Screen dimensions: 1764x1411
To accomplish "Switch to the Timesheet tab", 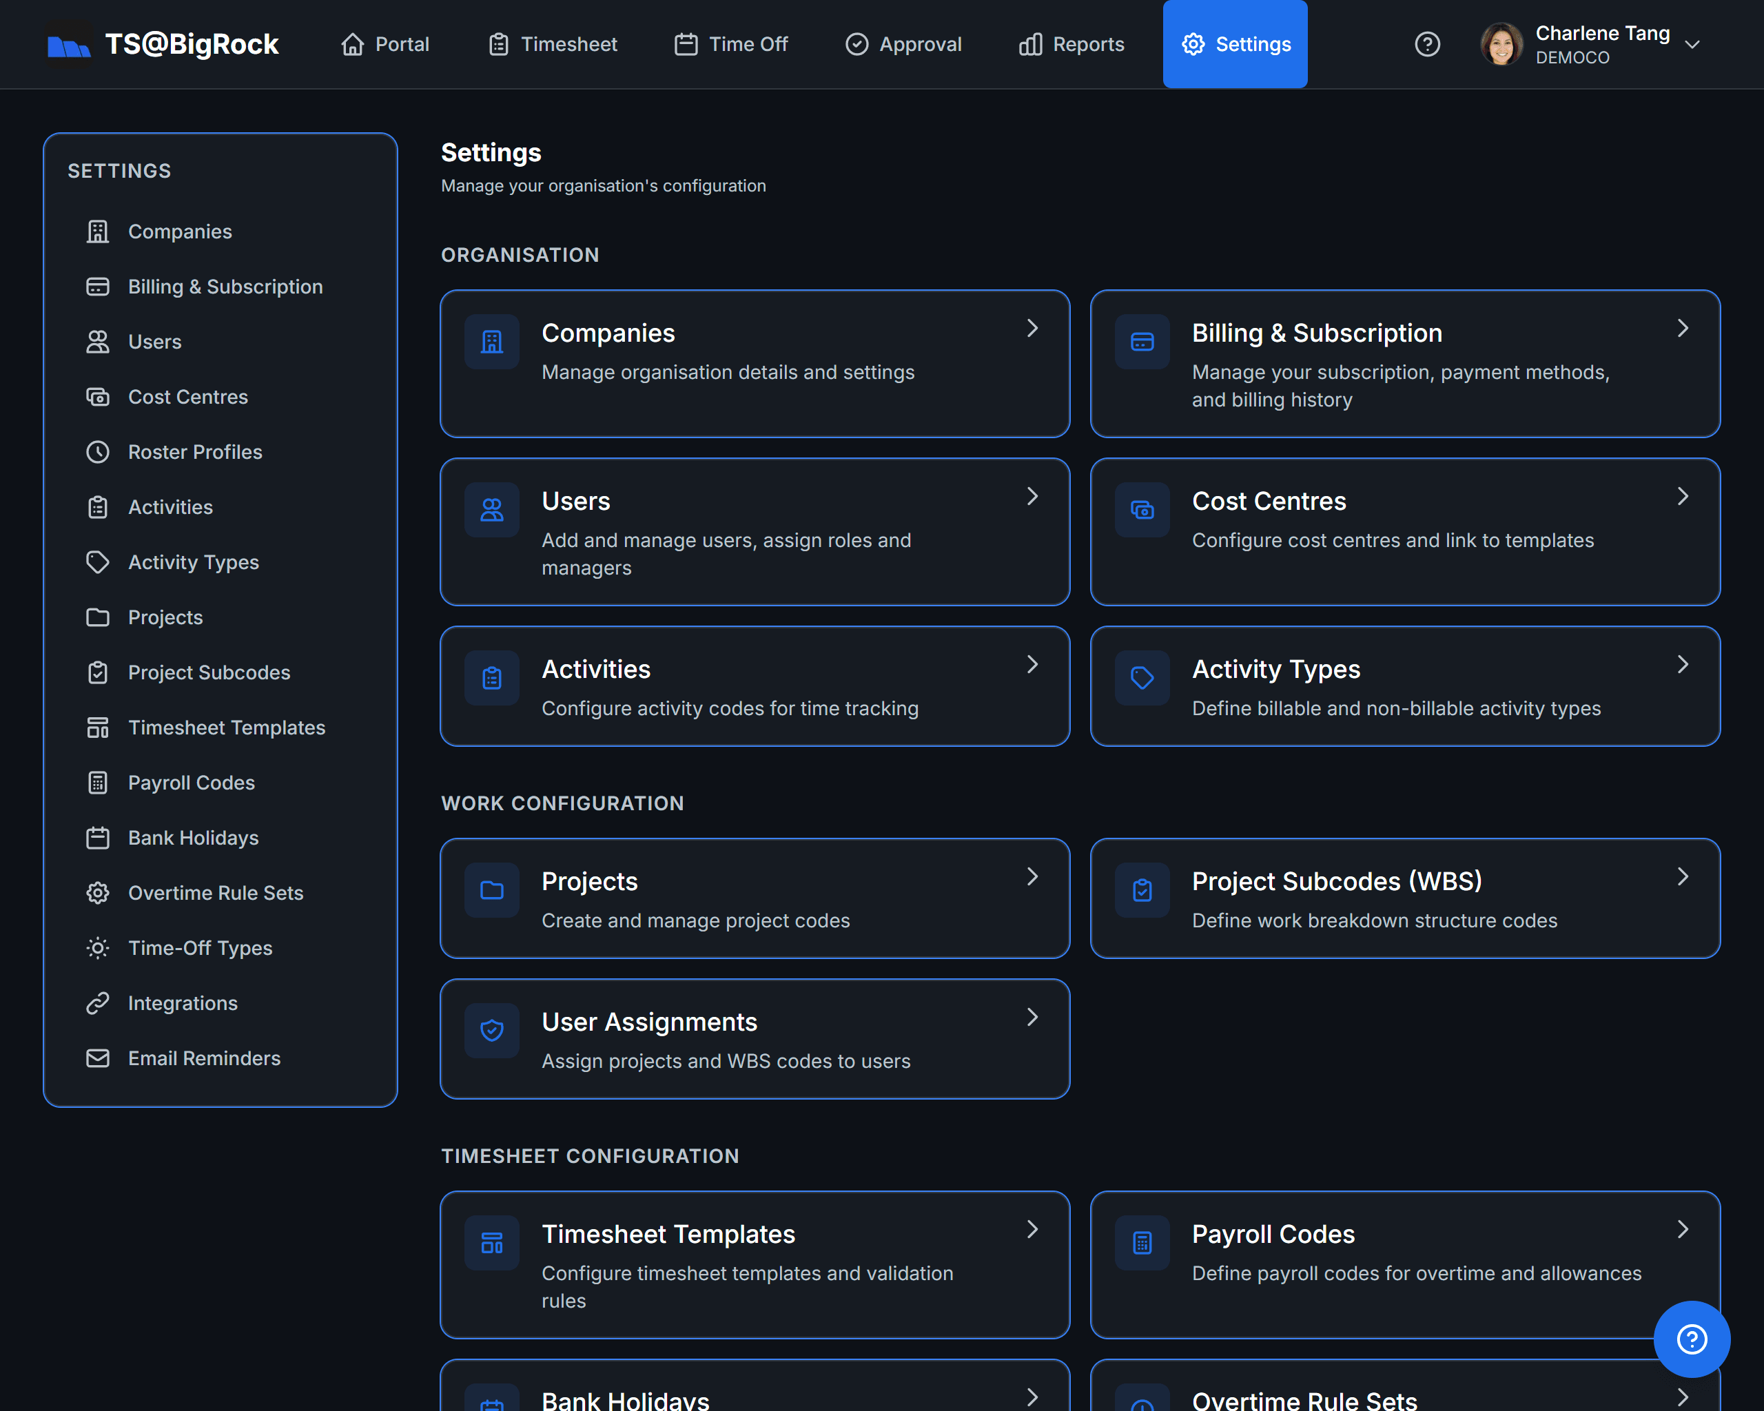I will click(552, 43).
